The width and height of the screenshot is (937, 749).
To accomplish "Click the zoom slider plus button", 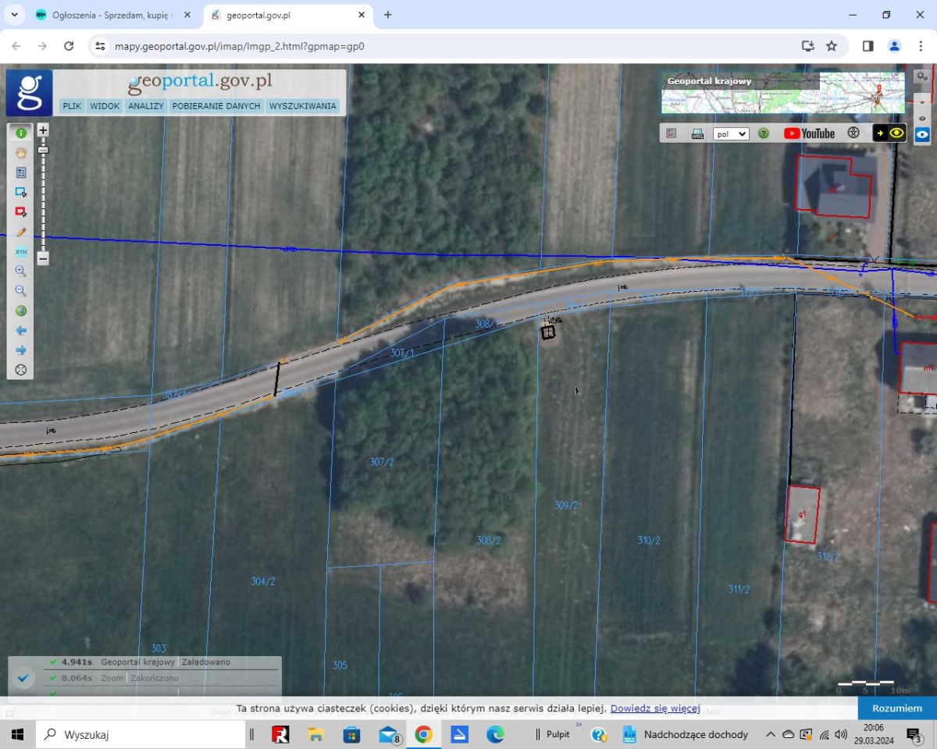I will click(43, 130).
